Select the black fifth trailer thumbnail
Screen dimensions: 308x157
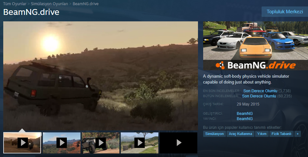tap(179, 143)
